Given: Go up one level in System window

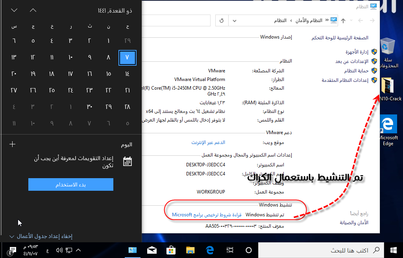Looking at the screenshot, I should coord(343,20).
